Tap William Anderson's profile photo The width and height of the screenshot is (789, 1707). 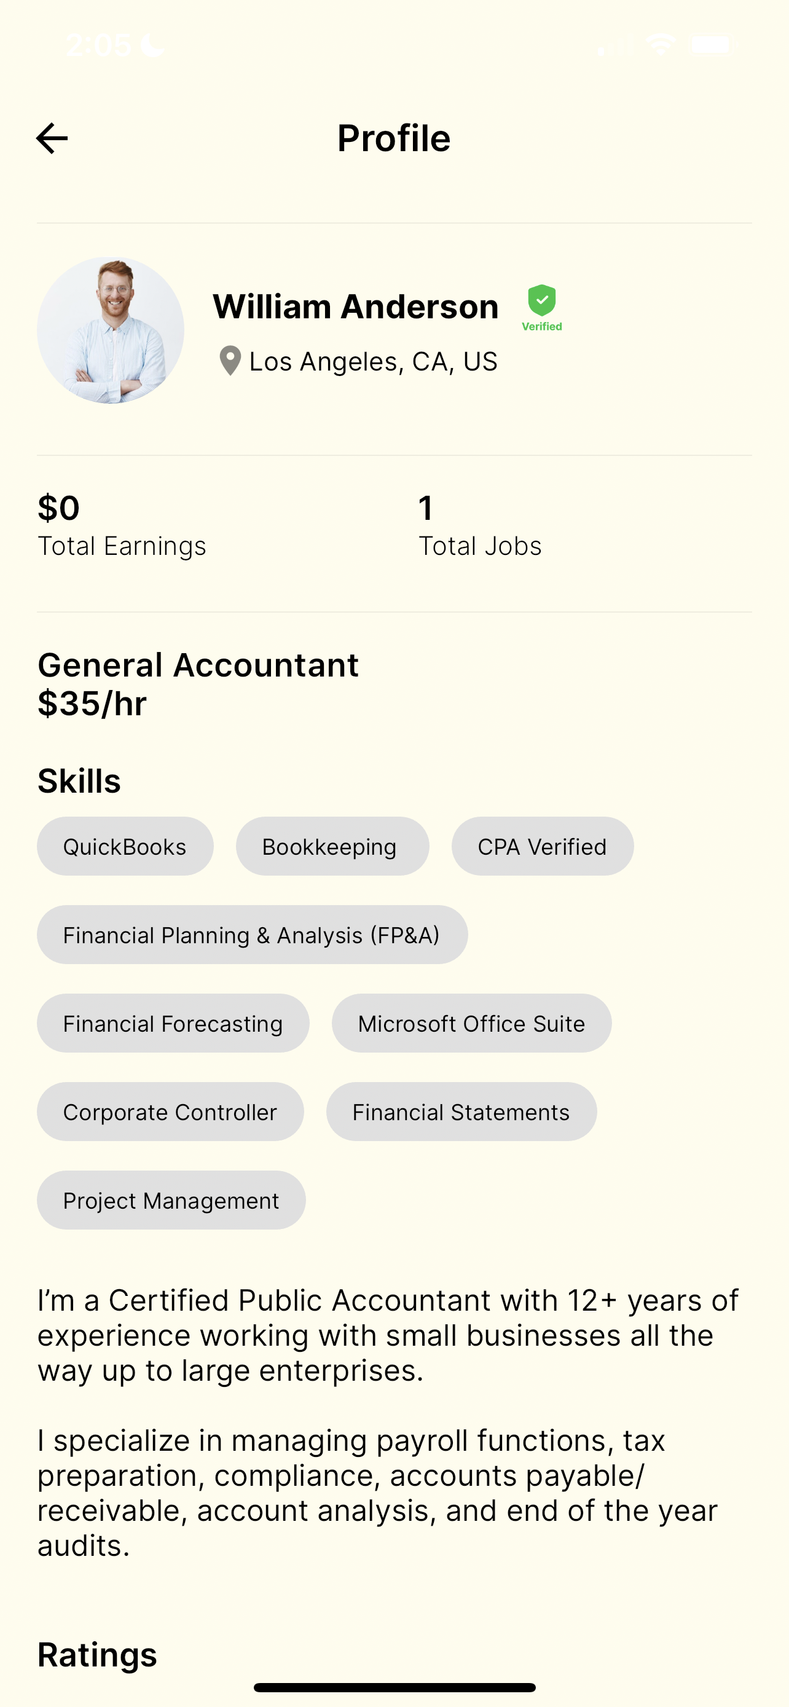[111, 330]
